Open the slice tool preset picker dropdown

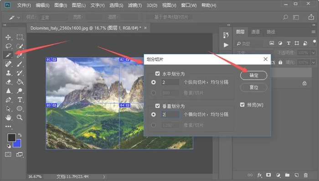pyautogui.click(x=19, y=18)
